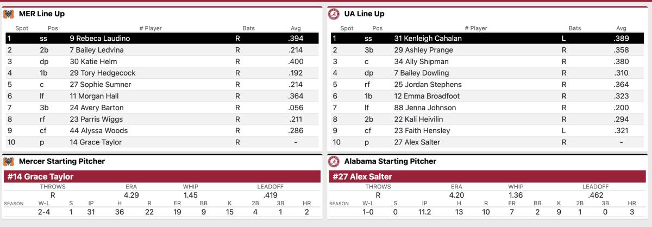Image resolution: width=652 pixels, height=227 pixels.
Task: Select Kenleigh Cahalan row in UA lineup
Action: [488, 39]
